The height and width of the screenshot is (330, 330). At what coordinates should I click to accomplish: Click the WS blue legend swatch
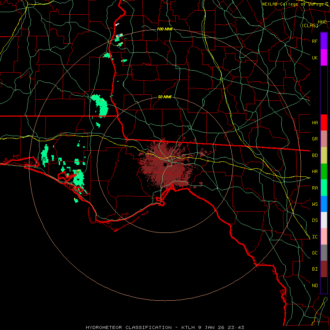[324, 204]
